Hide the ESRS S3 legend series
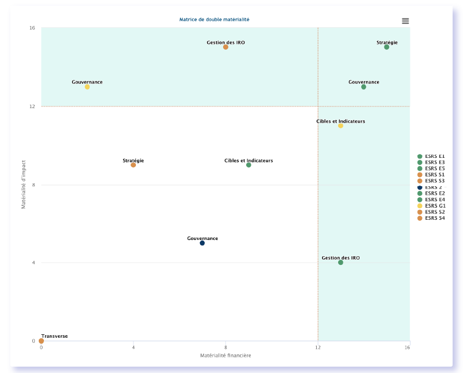The height and width of the screenshot is (373, 463). click(x=431, y=181)
